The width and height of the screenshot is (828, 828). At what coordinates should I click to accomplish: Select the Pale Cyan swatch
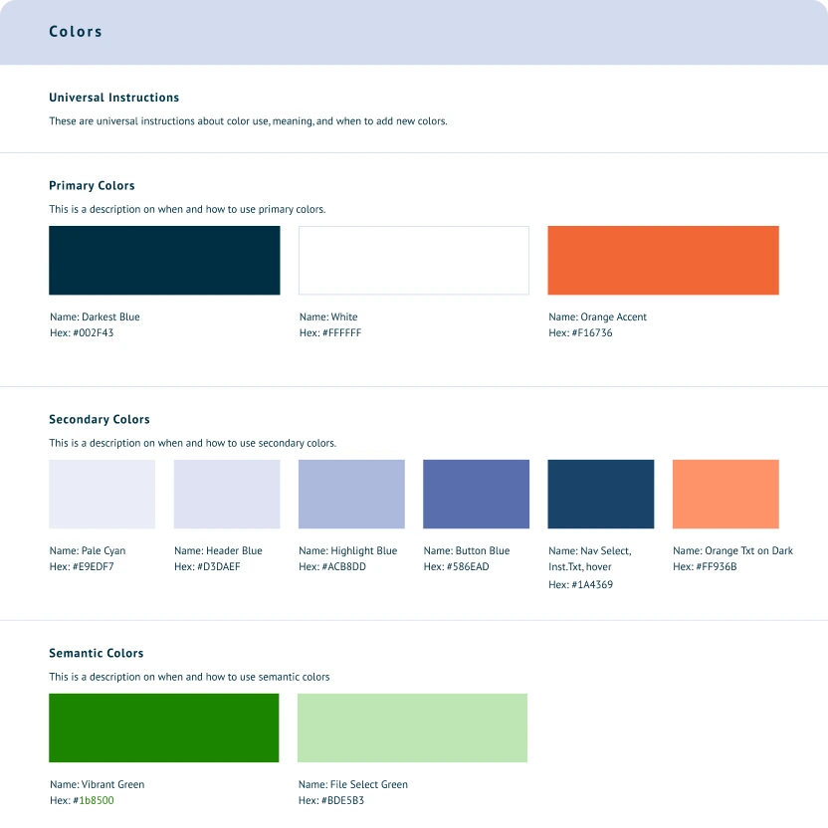click(102, 494)
